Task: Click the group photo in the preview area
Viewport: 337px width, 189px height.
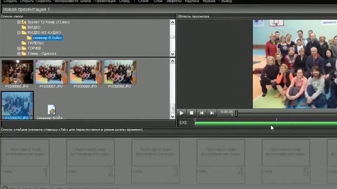Action: [295, 64]
